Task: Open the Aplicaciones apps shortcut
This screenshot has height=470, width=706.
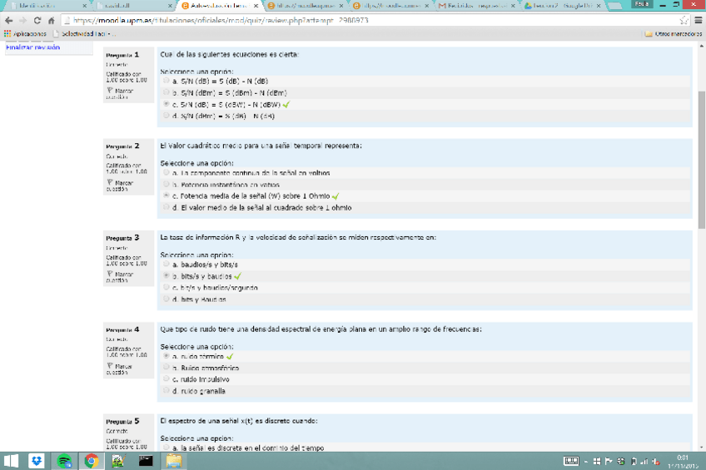Action: (x=25, y=34)
